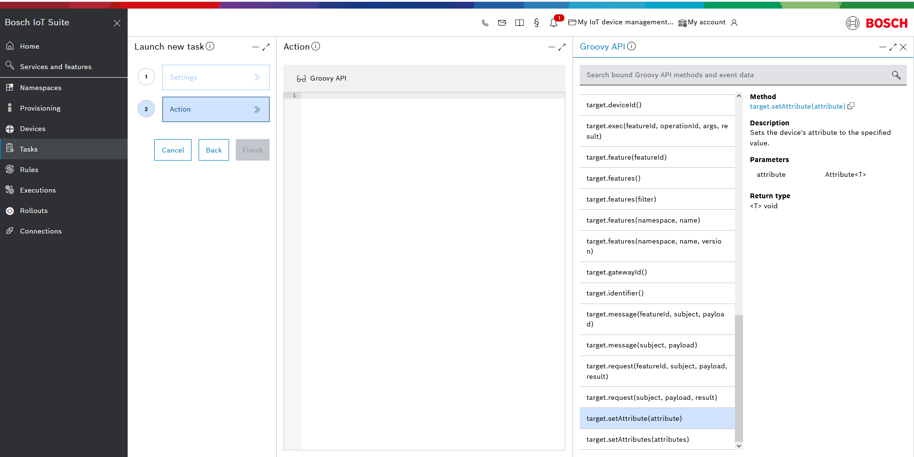Viewport: 914px width, 457px height.
Task: Minimize the Action panel
Action: (552, 47)
